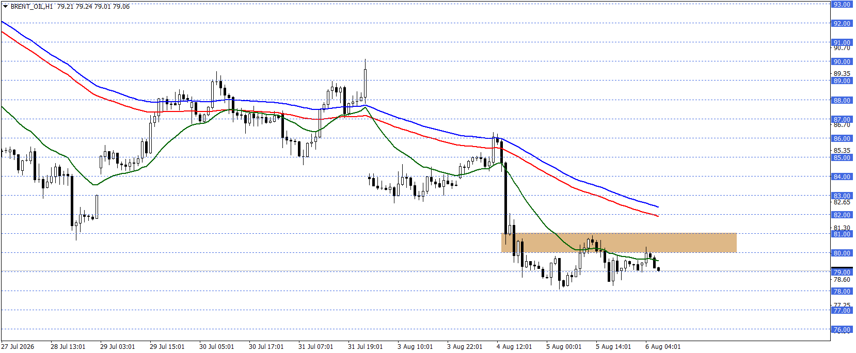Screen dimensions: 856x353
Task: Click the 87.00 price level label
Action: click(x=842, y=120)
